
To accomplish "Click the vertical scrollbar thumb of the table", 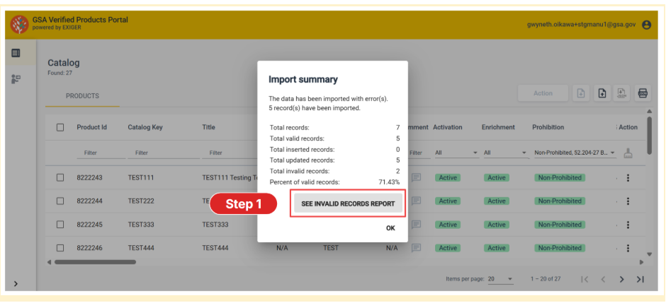I will click(649, 136).
